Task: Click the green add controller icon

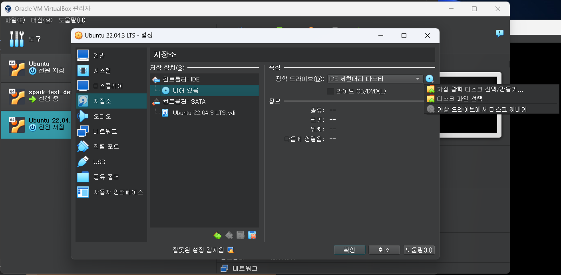Action: [217, 235]
